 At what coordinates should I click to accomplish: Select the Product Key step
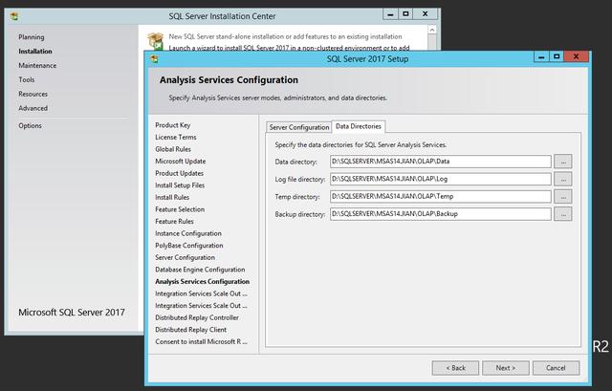pos(172,125)
